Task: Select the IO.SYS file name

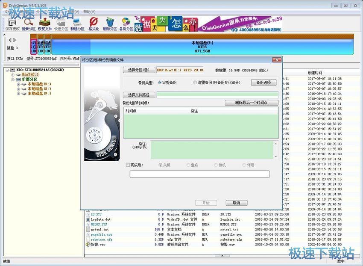Action: tap(96, 215)
